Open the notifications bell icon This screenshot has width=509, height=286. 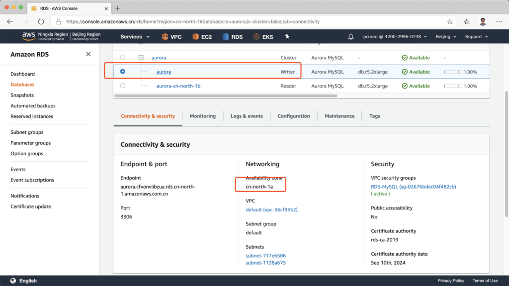pos(351,37)
